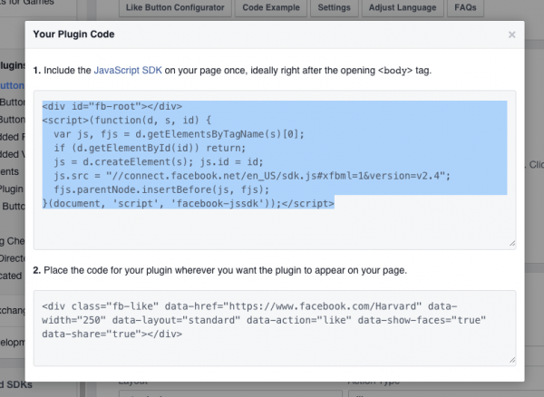Open the FAQs tab

[x=465, y=7]
